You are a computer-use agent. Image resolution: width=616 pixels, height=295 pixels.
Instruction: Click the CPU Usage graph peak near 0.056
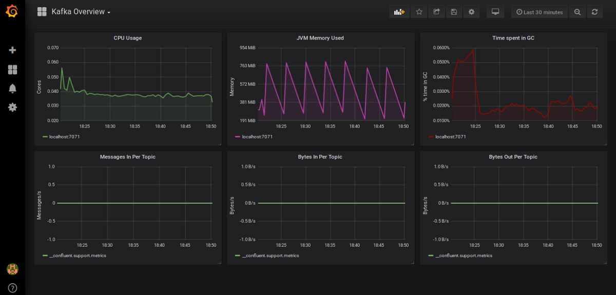click(x=62, y=68)
